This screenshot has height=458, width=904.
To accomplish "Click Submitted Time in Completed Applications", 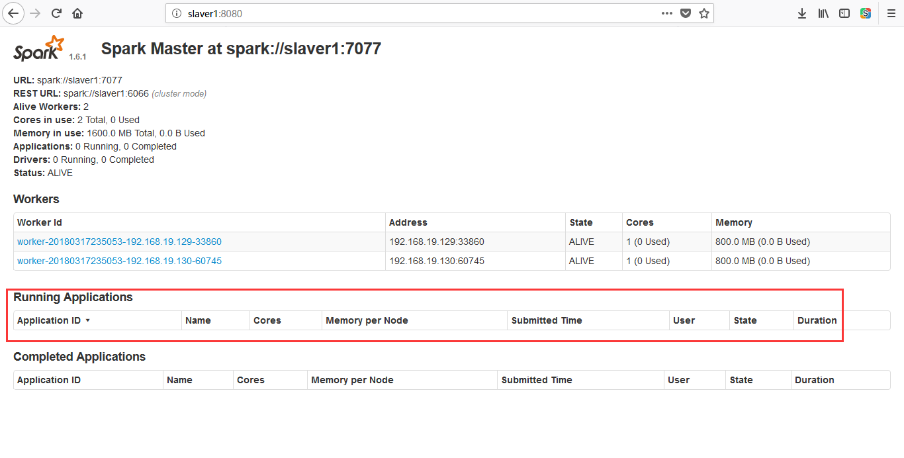I will (537, 380).
